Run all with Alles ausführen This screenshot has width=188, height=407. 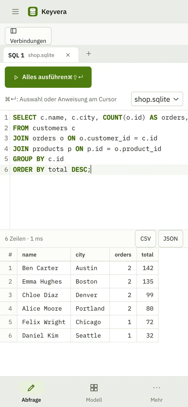click(x=48, y=77)
